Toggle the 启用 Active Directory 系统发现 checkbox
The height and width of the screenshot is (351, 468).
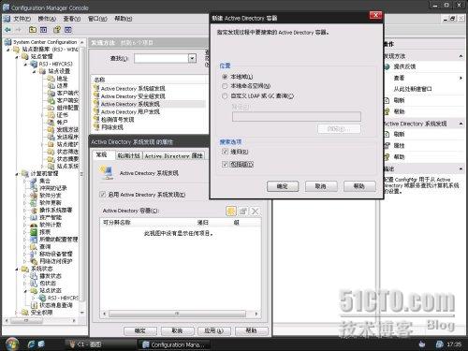click(x=102, y=195)
